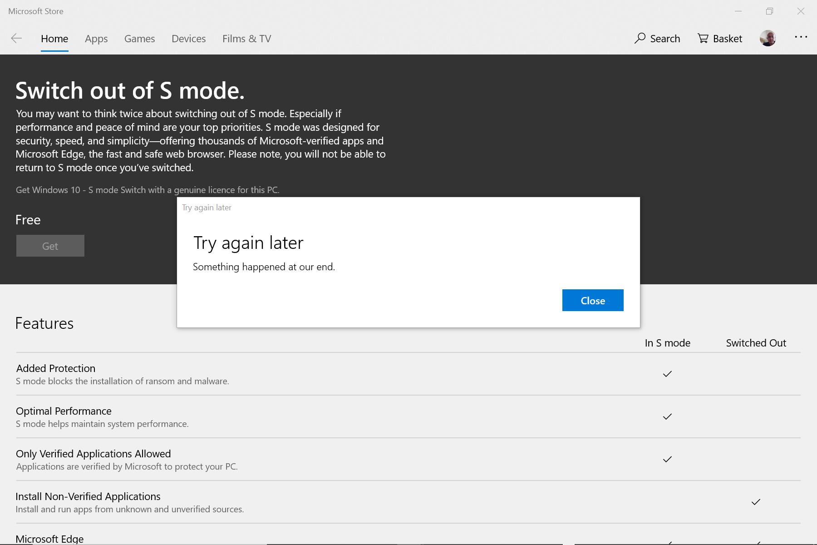Click the 'Microsoft Store' window title
The height and width of the screenshot is (545, 817).
coord(36,11)
